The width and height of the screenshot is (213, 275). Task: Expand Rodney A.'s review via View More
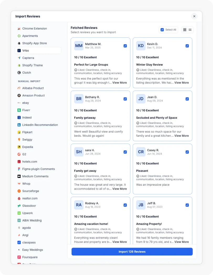click(119, 242)
